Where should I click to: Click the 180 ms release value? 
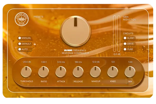click(x=78, y=62)
